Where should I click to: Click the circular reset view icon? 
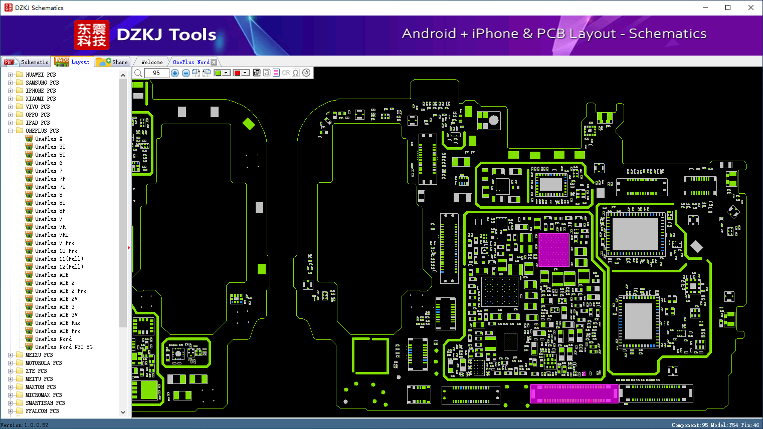pos(306,73)
